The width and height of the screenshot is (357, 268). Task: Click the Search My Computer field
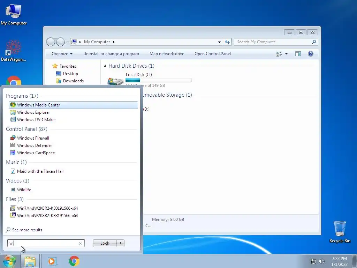pos(273,42)
